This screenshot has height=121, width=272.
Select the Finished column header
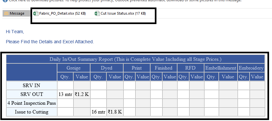click(x=164, y=68)
